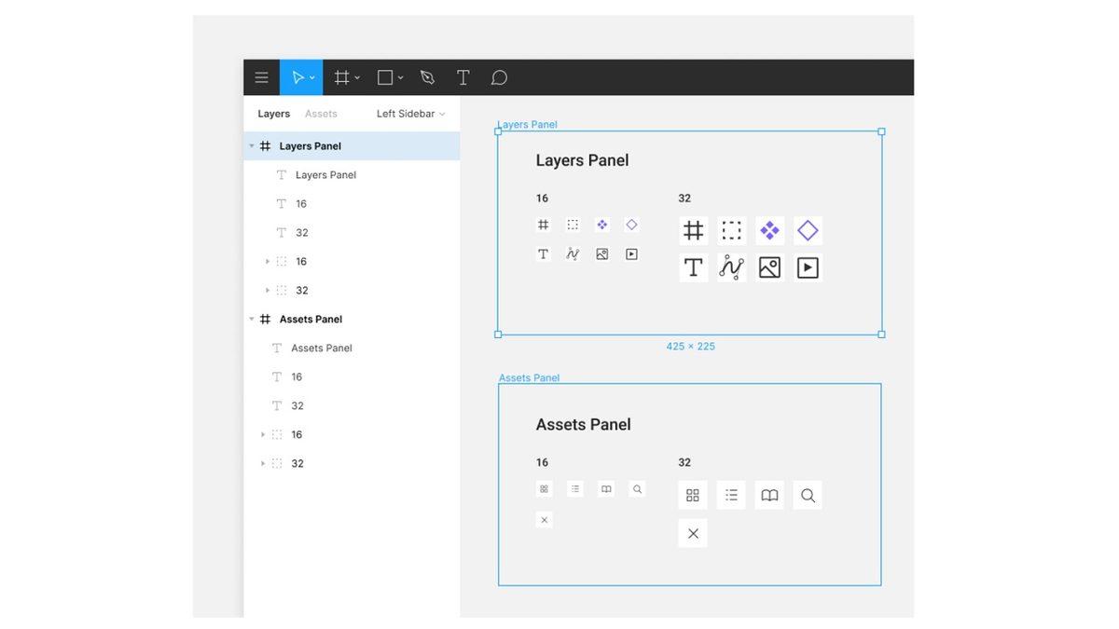Open the Move tool options dropdown arrow
The image size is (1119, 629).
coord(312,78)
